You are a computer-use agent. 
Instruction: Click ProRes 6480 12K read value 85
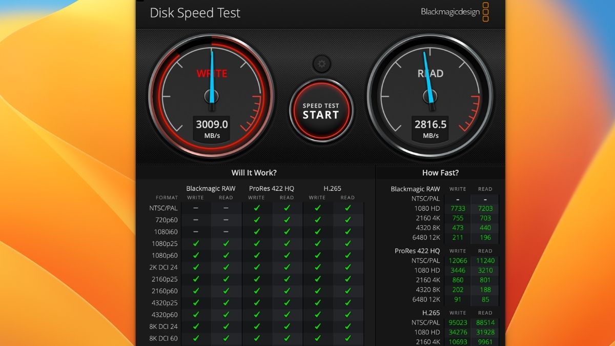(485, 299)
